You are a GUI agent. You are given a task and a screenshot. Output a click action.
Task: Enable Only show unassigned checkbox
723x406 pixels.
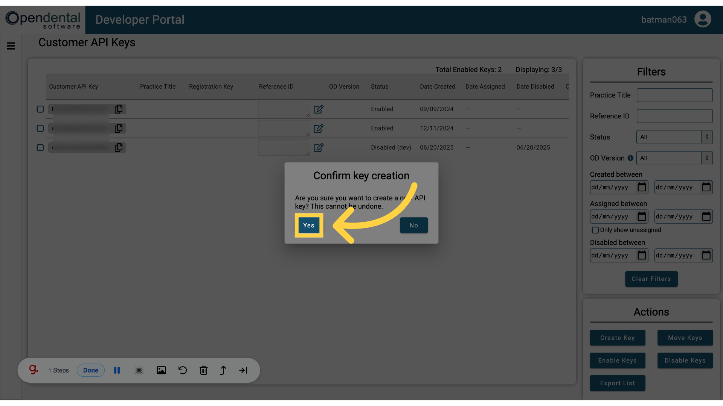tap(595, 230)
